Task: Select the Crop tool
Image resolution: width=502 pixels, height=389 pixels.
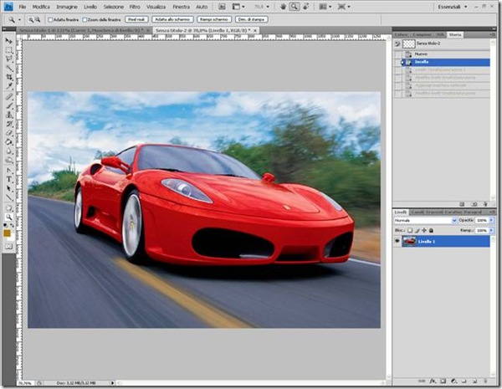Action: pyautogui.click(x=8, y=77)
